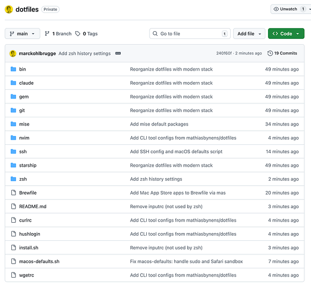Click the branch icon beside 1 Branch

pyautogui.click(x=47, y=34)
